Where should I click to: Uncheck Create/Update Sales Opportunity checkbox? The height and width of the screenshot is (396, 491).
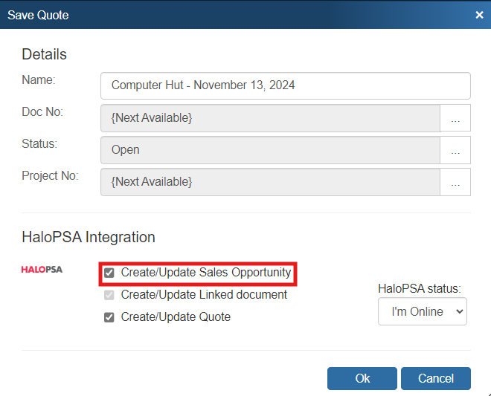tap(109, 273)
